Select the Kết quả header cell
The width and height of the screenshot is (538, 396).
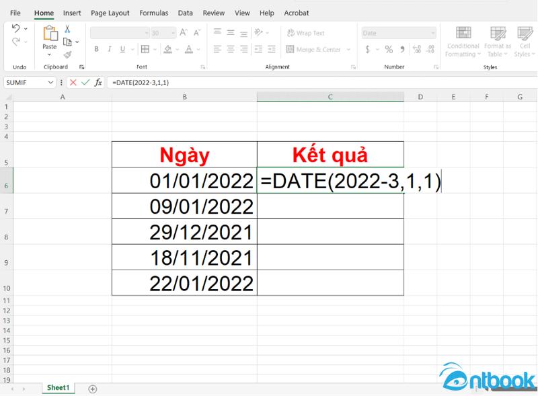(x=330, y=155)
